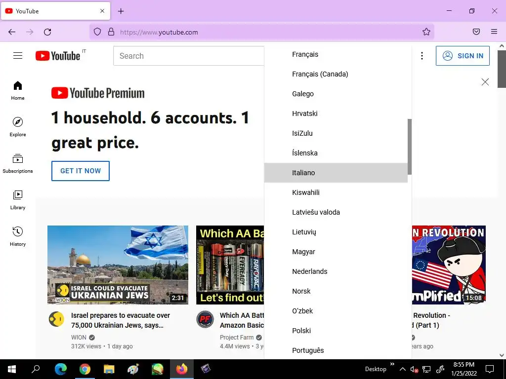Open the Firefox application menu

(x=494, y=32)
